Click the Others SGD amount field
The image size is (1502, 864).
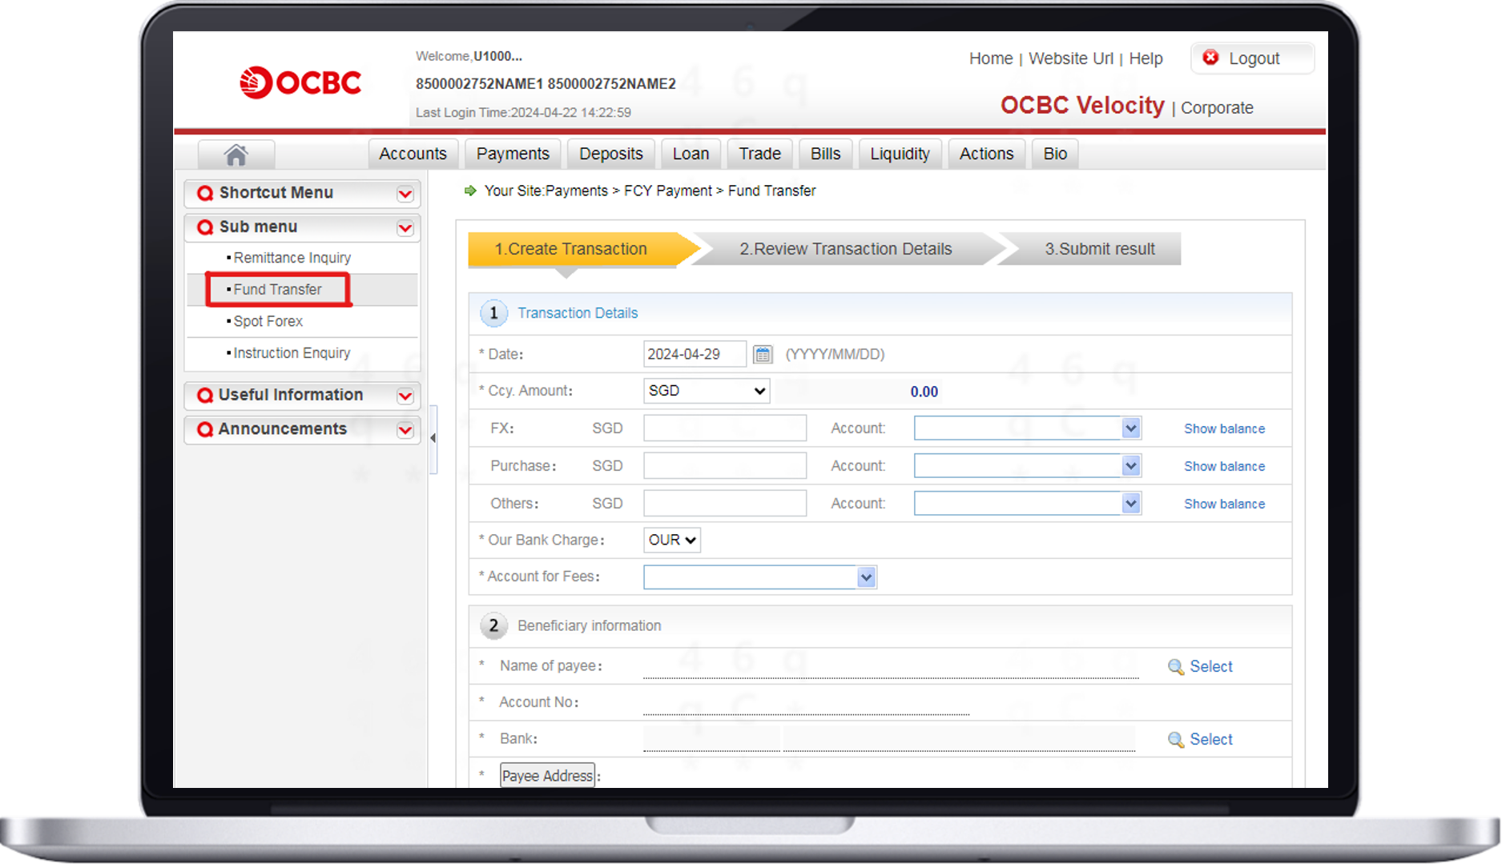click(725, 504)
